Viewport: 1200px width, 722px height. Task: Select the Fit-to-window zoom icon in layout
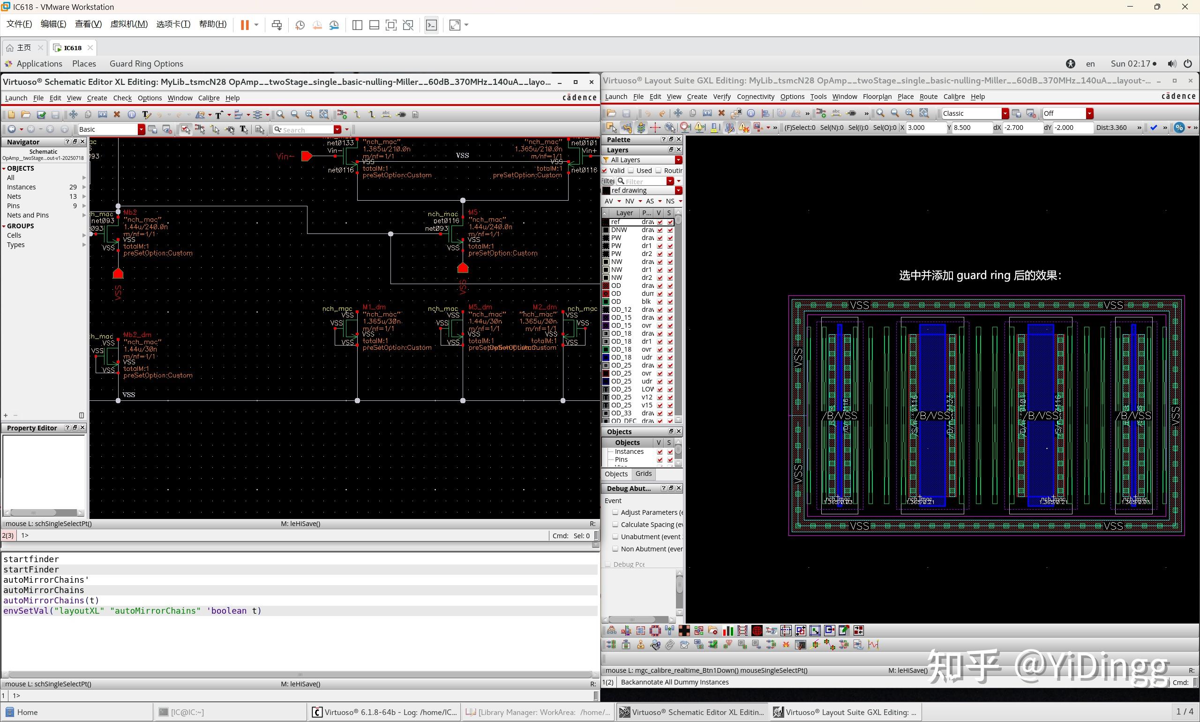pos(924,113)
